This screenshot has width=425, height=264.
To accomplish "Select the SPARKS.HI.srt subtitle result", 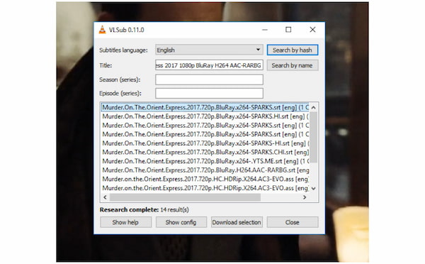I will coord(205,116).
